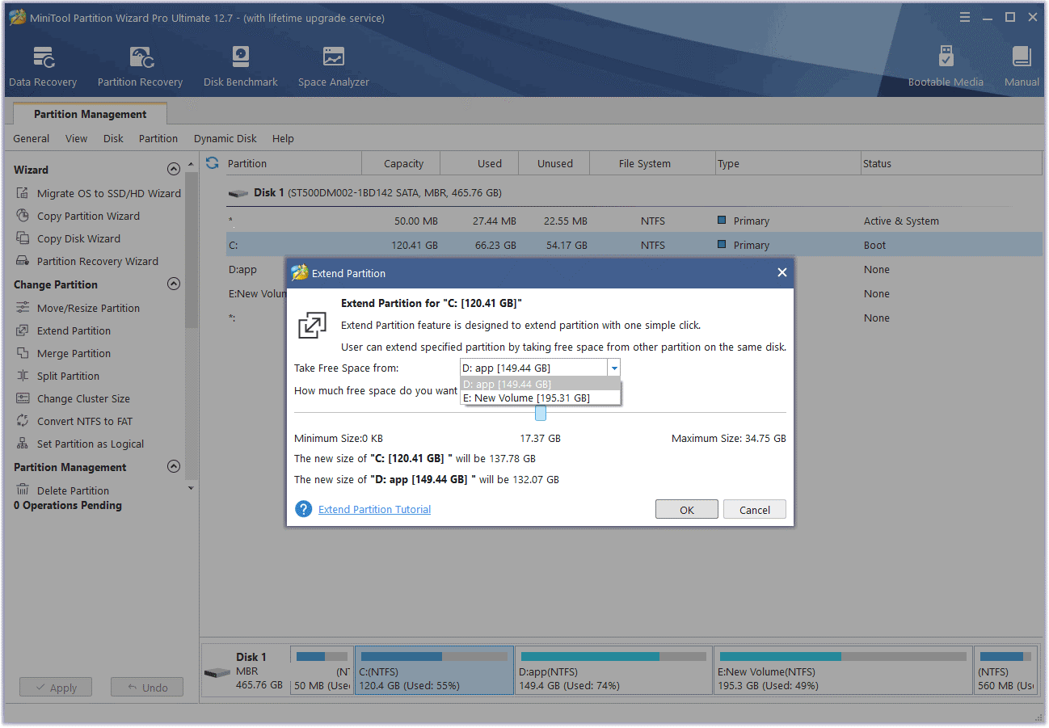Image resolution: width=1049 pixels, height=728 pixels.
Task: Open the Data Recovery tool
Action: [43, 67]
